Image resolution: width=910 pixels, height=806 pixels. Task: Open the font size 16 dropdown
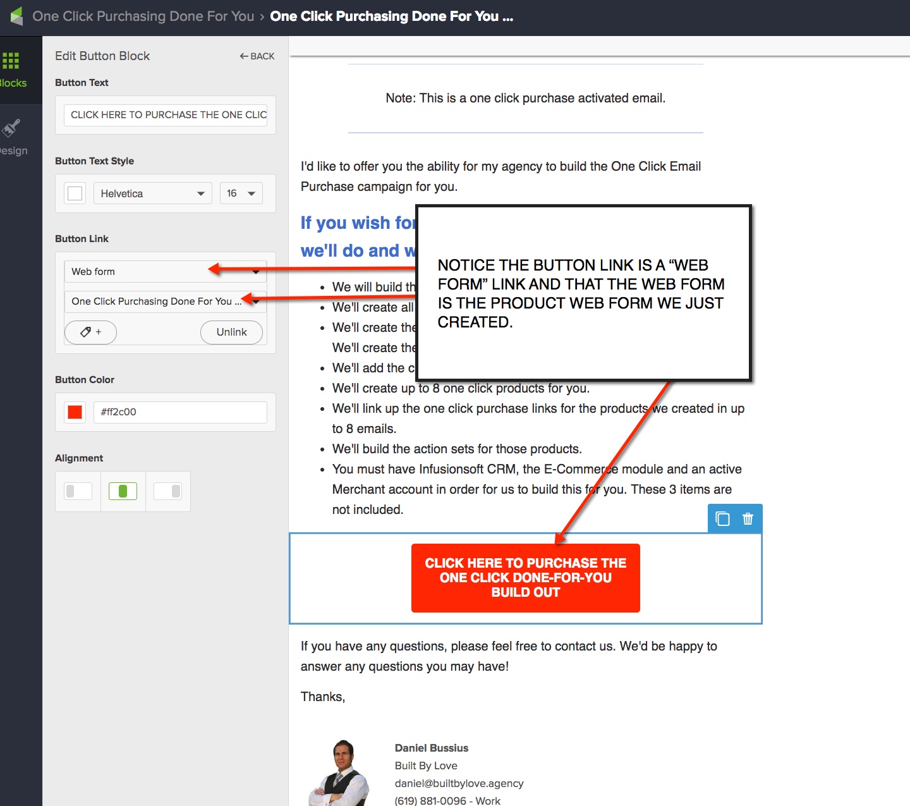(x=251, y=193)
